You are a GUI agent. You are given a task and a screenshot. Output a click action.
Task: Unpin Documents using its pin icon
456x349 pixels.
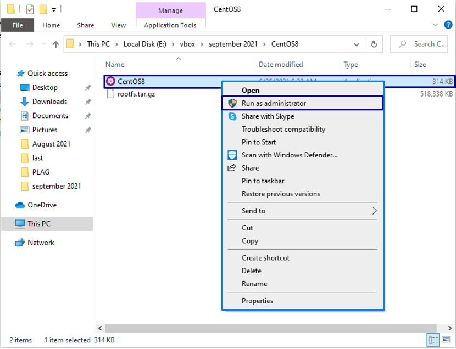88,116
